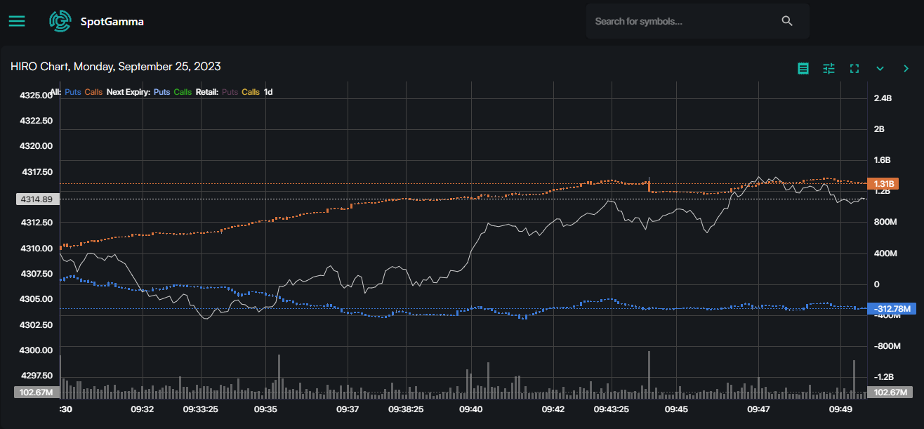Select the 1d timeframe option
Viewport: 924px width, 429px height.
point(268,92)
